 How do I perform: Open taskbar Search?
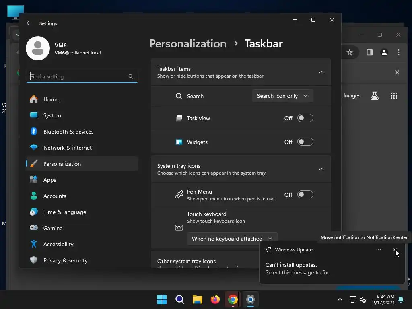tap(180, 299)
